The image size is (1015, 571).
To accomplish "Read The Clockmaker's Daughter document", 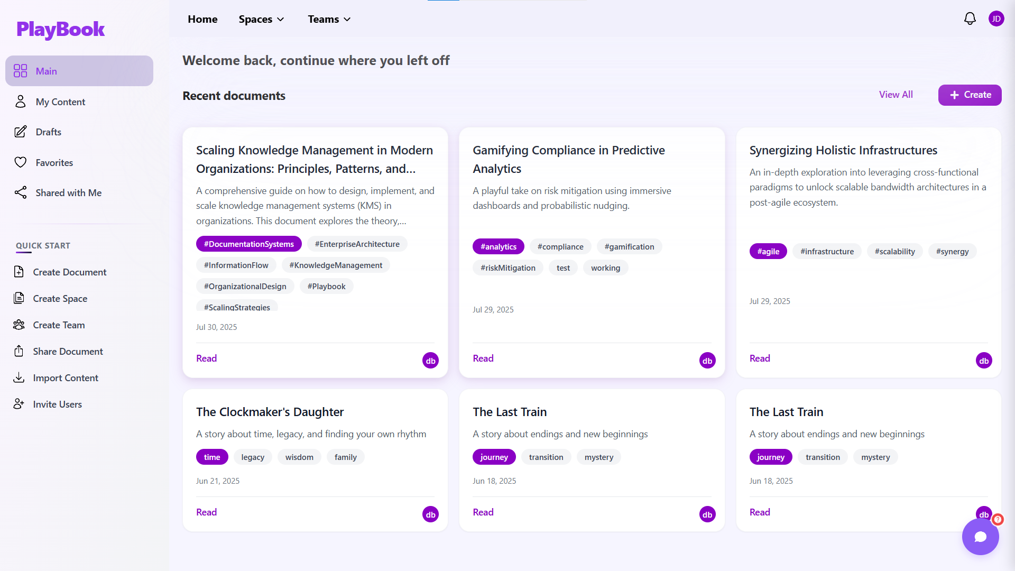I will tap(206, 512).
